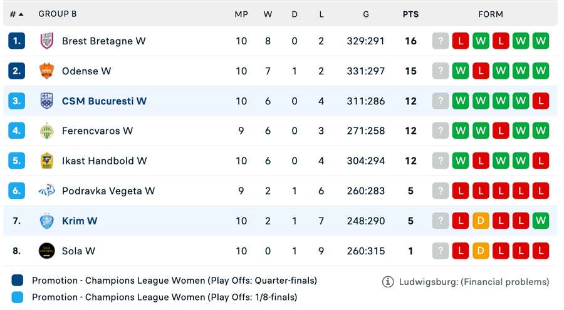
Task: Click the GROUP B header label
Action: (57, 14)
